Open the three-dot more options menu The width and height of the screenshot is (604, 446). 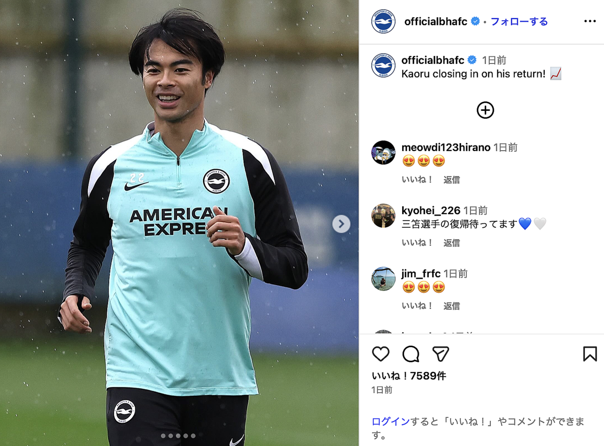coord(590,21)
